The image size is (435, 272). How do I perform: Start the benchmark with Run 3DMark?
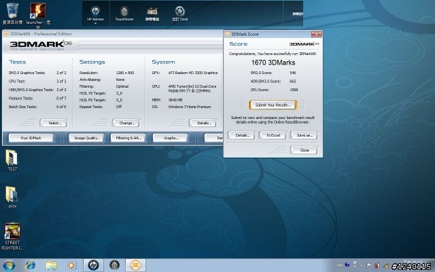click(31, 138)
